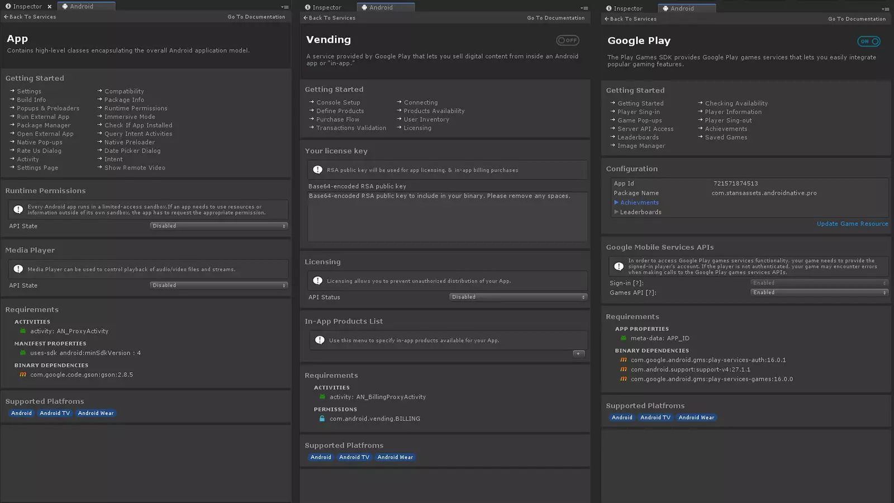Open Go To Documentation in App panel
This screenshot has height=503, width=894.
point(256,17)
